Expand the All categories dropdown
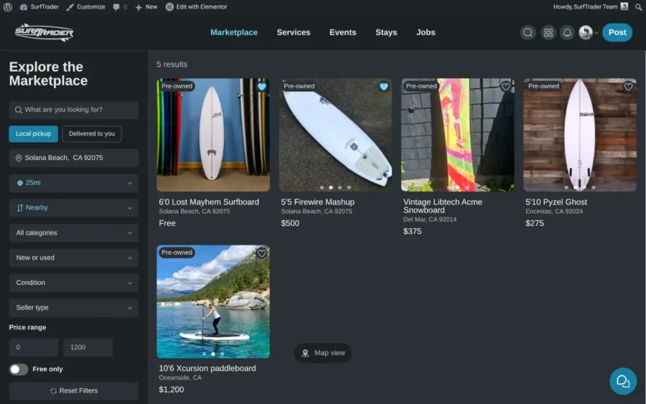Viewport: 646px width, 404px height. pyautogui.click(x=74, y=233)
